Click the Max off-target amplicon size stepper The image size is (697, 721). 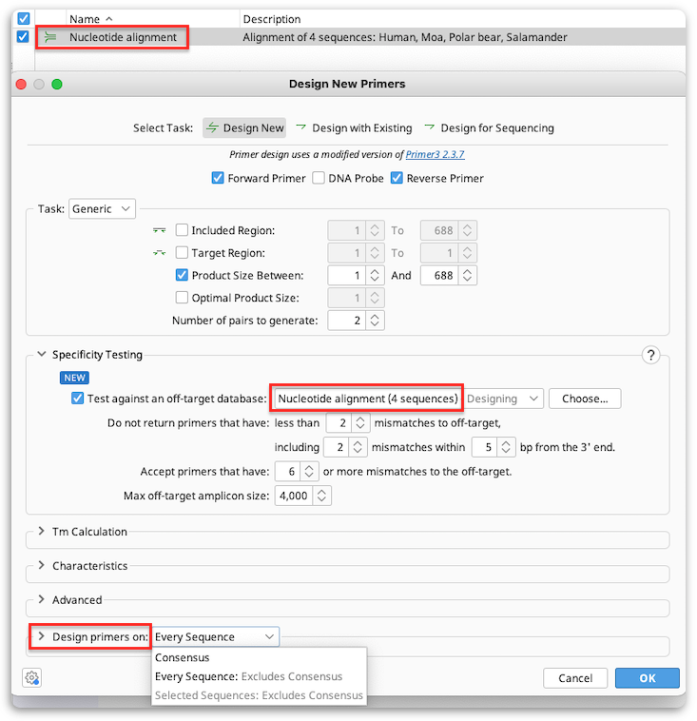pos(321,496)
